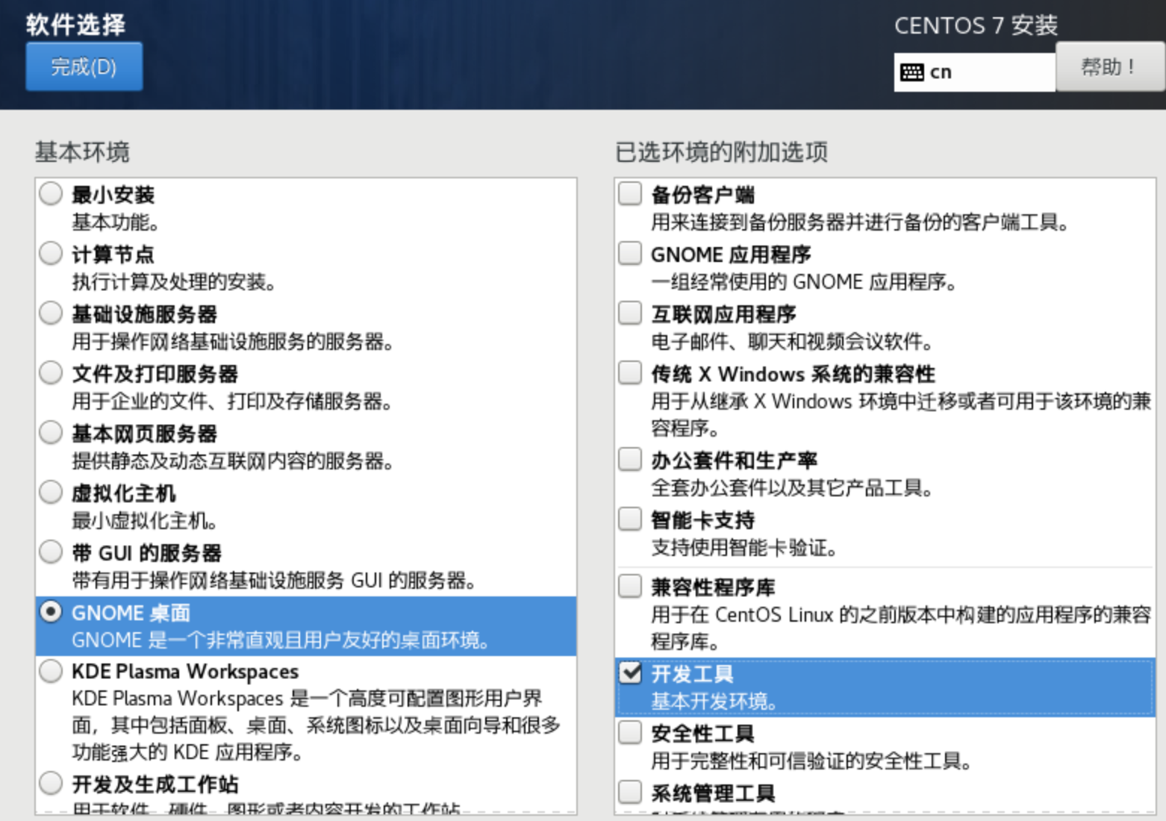The height and width of the screenshot is (821, 1166).
Task: Select the 文件及打印服务器 radio button
Action: (51, 373)
